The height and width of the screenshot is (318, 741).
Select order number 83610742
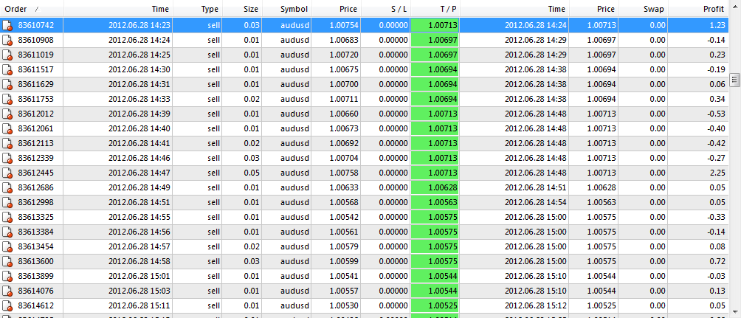point(35,26)
